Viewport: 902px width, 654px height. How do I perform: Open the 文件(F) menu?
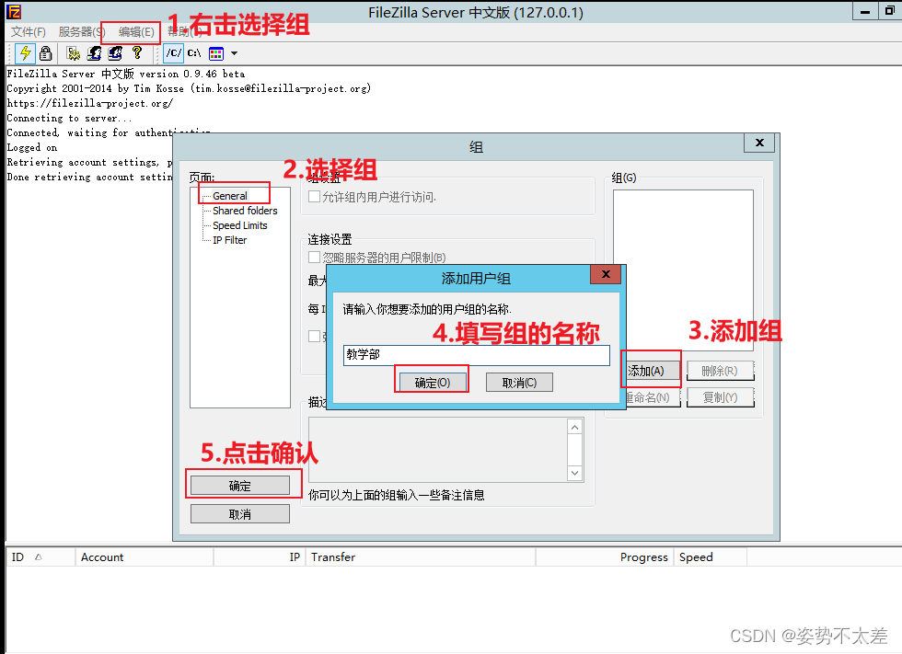29,31
